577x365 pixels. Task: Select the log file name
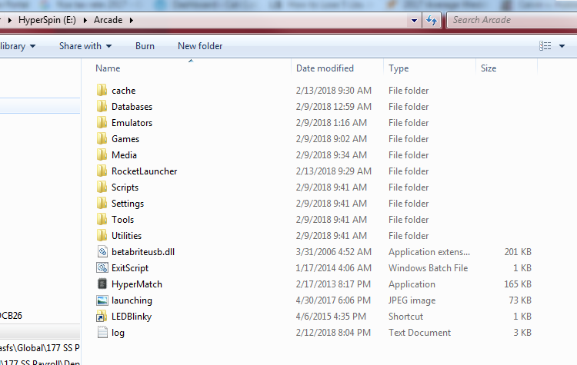118,333
